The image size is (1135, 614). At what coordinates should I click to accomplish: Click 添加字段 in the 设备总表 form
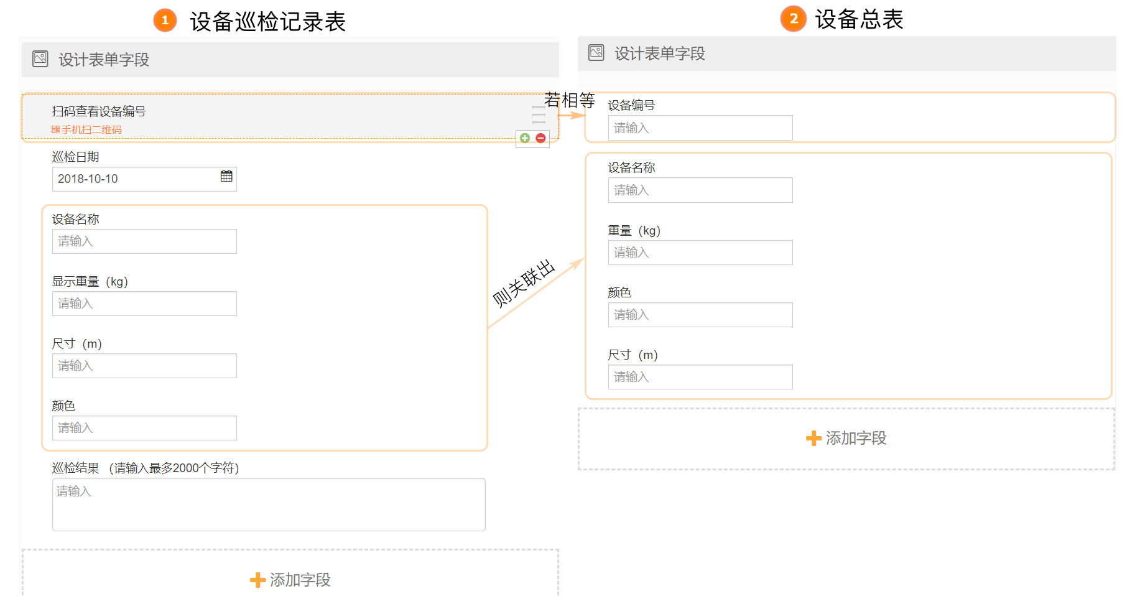point(846,438)
